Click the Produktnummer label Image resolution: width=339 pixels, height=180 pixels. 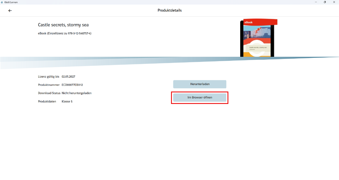point(49,85)
